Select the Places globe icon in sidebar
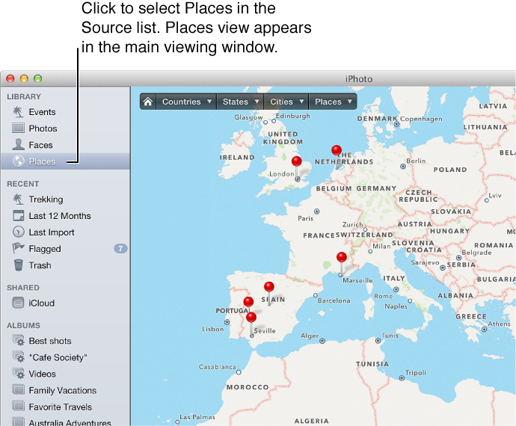This screenshot has width=516, height=426. pos(19,161)
